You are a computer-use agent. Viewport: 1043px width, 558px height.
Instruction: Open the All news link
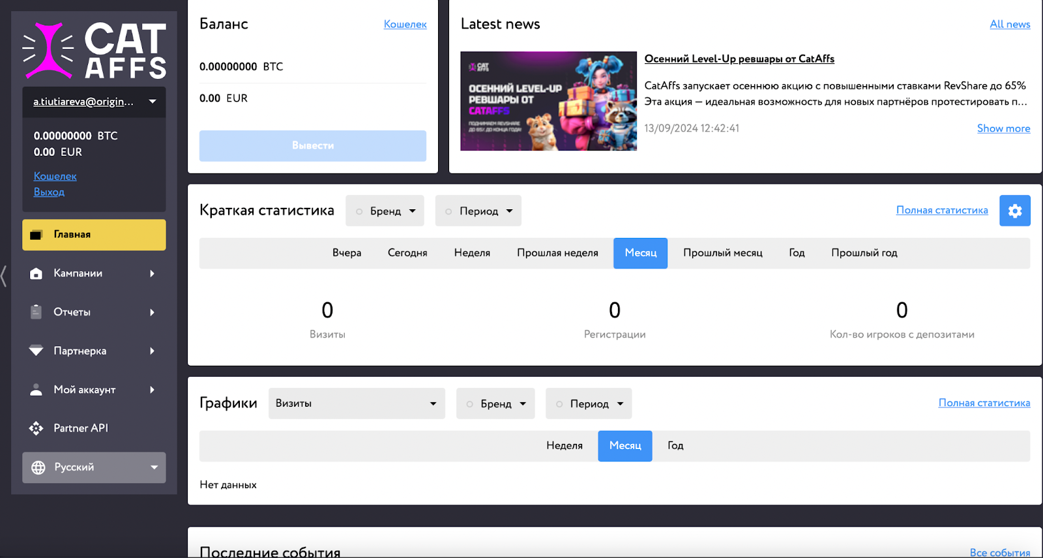[1010, 24]
